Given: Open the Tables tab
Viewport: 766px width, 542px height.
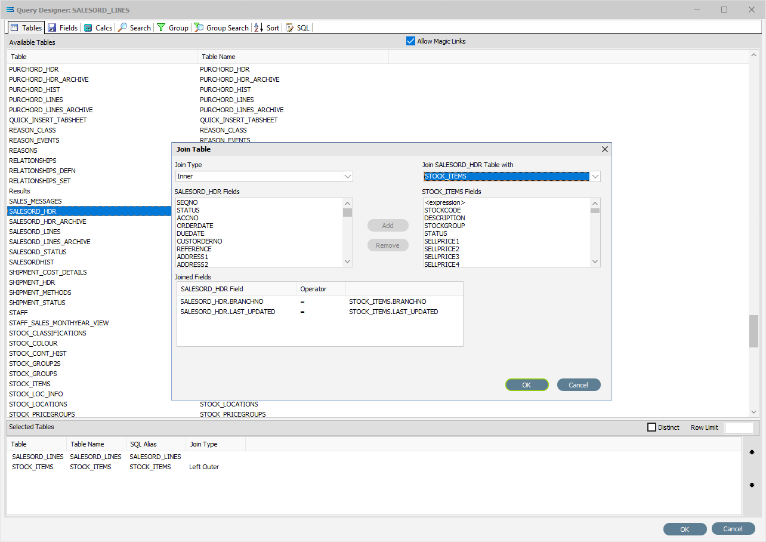Looking at the screenshot, I should tap(26, 27).
